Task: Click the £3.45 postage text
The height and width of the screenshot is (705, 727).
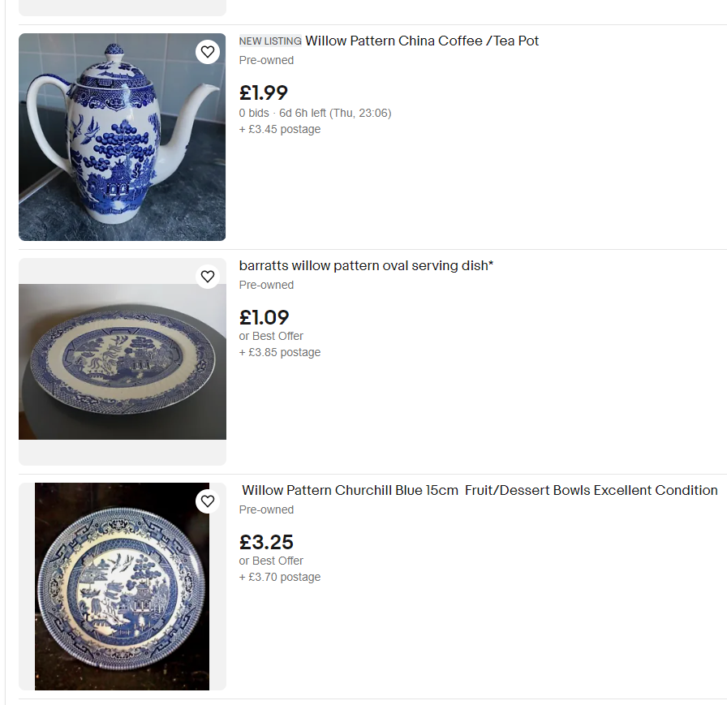Action: (x=280, y=129)
